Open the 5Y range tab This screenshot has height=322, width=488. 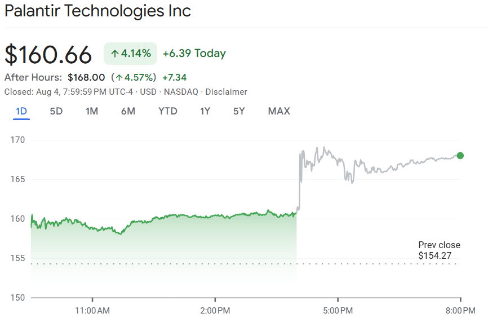pyautogui.click(x=239, y=111)
